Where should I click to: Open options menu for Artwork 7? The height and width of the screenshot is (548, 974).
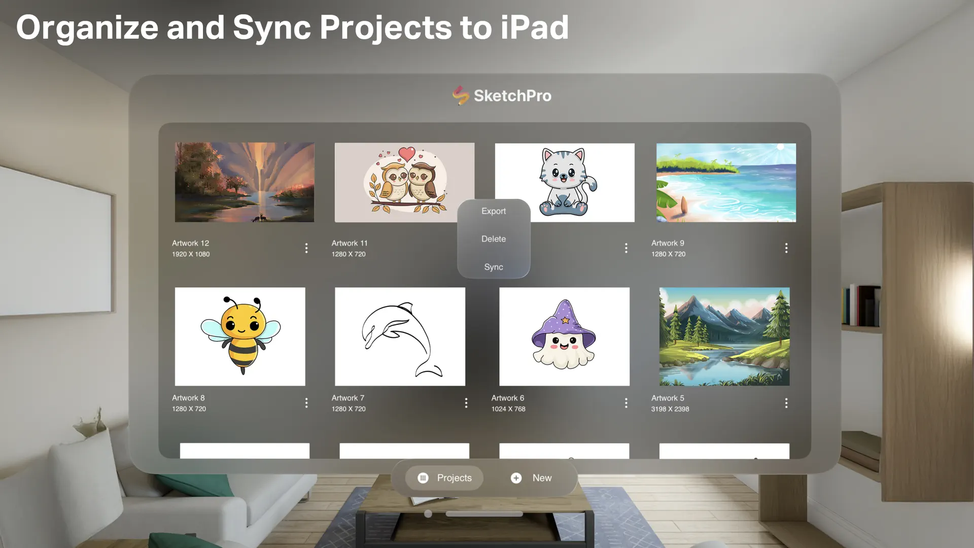point(466,402)
